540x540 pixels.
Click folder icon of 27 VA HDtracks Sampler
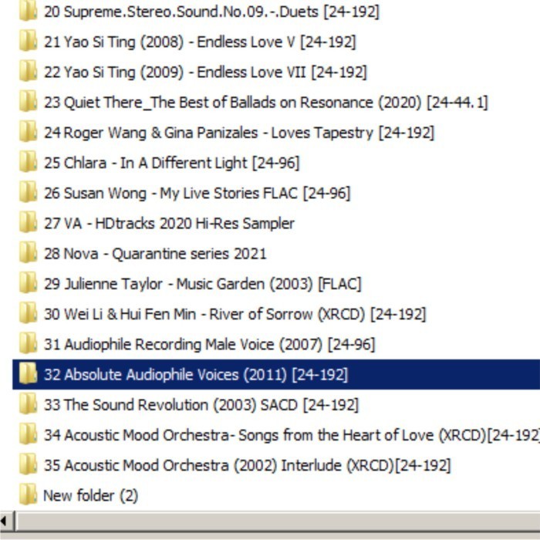tap(28, 224)
